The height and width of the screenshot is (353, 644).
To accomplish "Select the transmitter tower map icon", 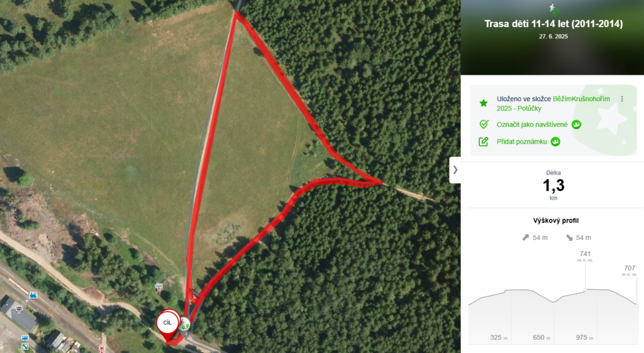I will coord(159,286).
